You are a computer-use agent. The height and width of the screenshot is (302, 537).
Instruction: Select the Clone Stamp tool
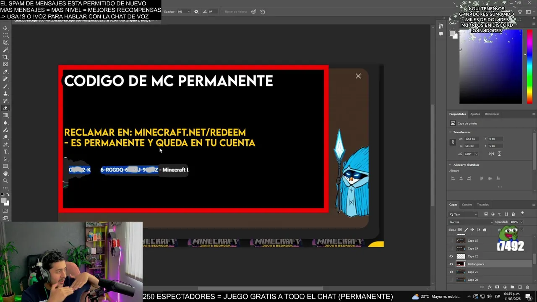[x=5, y=93]
